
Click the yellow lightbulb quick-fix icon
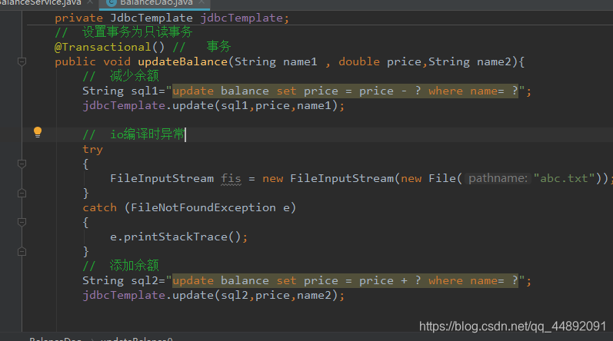pyautogui.click(x=38, y=132)
